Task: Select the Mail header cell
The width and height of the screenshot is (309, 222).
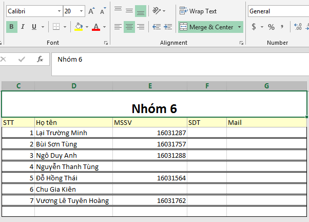Action: click(x=266, y=122)
